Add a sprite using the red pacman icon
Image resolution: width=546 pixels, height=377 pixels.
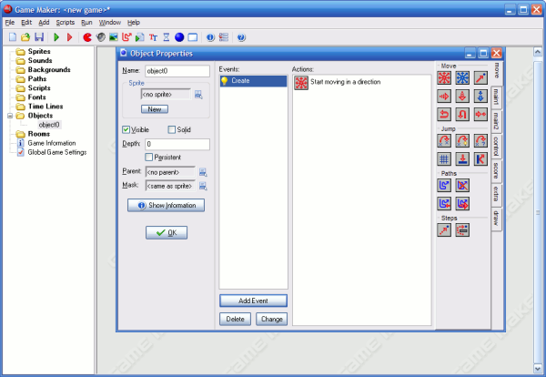tap(87, 37)
